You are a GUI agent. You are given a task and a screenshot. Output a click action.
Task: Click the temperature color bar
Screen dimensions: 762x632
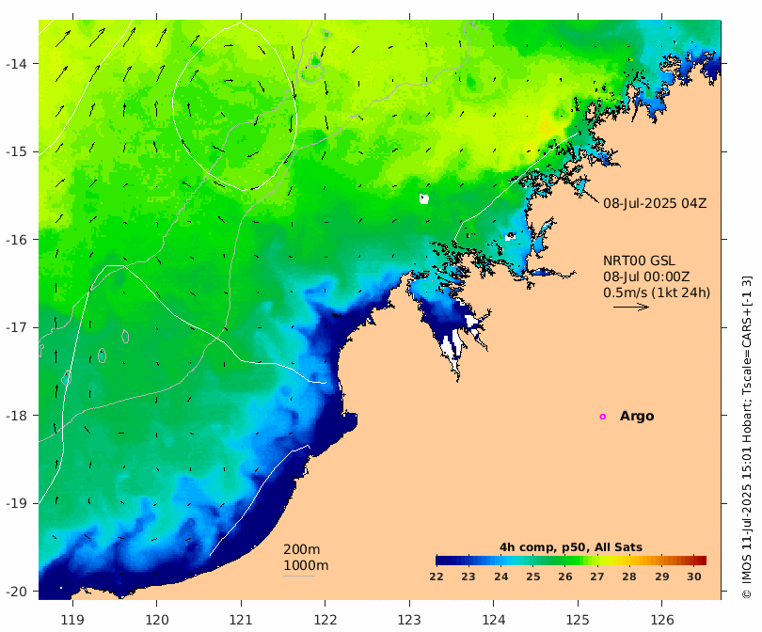(x=571, y=561)
